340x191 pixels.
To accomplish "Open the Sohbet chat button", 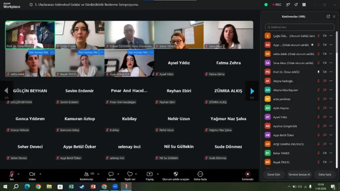I will point(111,176).
